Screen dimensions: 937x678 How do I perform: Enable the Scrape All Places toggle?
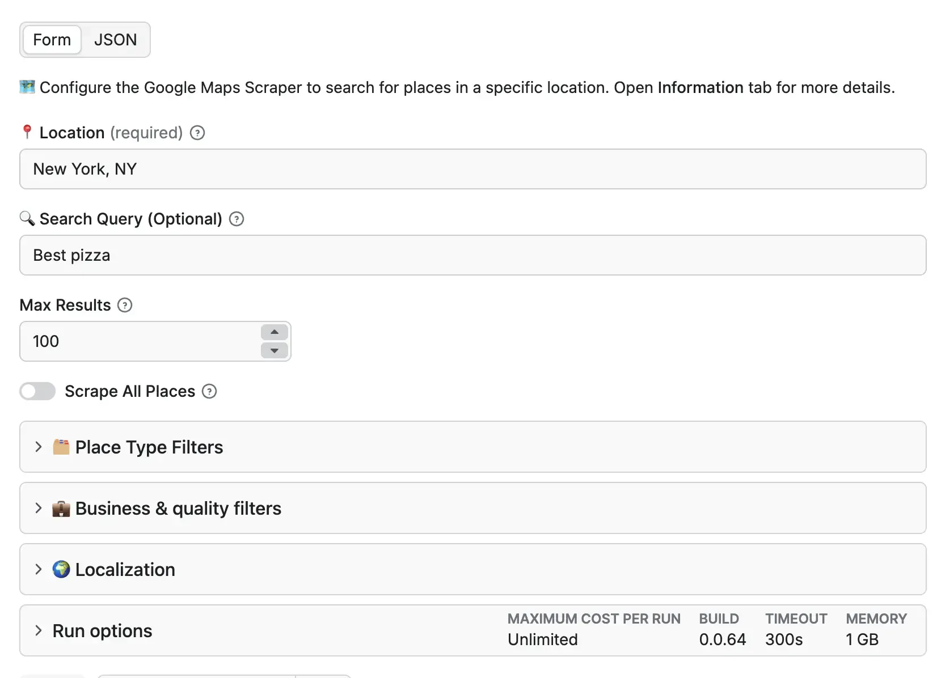click(37, 391)
